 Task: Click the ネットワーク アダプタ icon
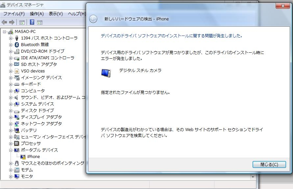click(17, 124)
